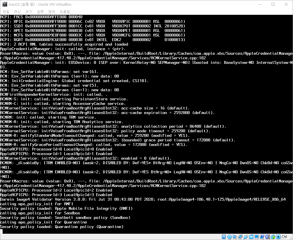Toggle keyboard capture via the arrow icon
293x240 pixels.
pos(278,237)
